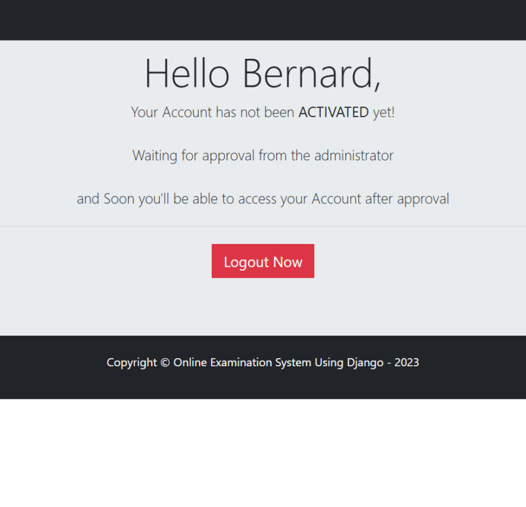Screen dimensions: 526x507
Task: Click the bold ACTIVATED word
Action: point(333,113)
